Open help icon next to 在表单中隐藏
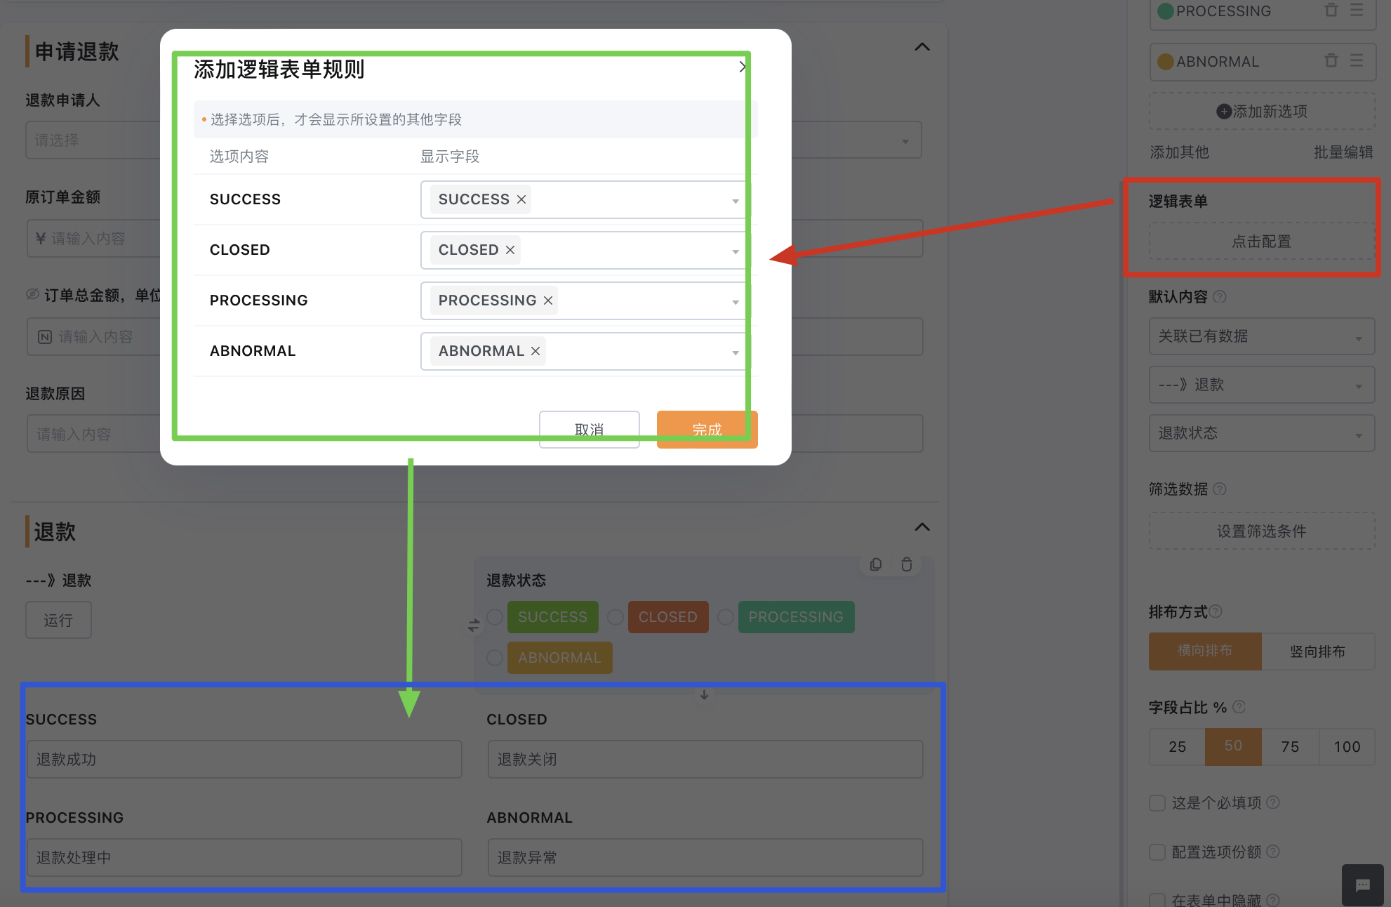Viewport: 1391px width, 907px height. [x=1273, y=899]
